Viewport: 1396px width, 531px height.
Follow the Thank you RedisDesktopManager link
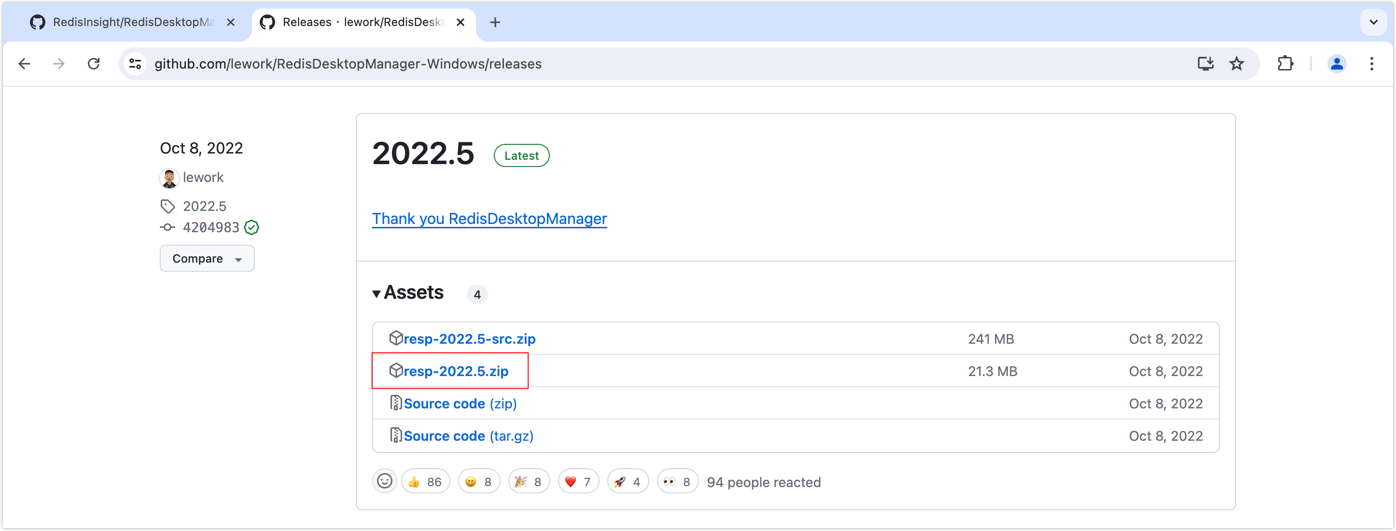tap(489, 218)
